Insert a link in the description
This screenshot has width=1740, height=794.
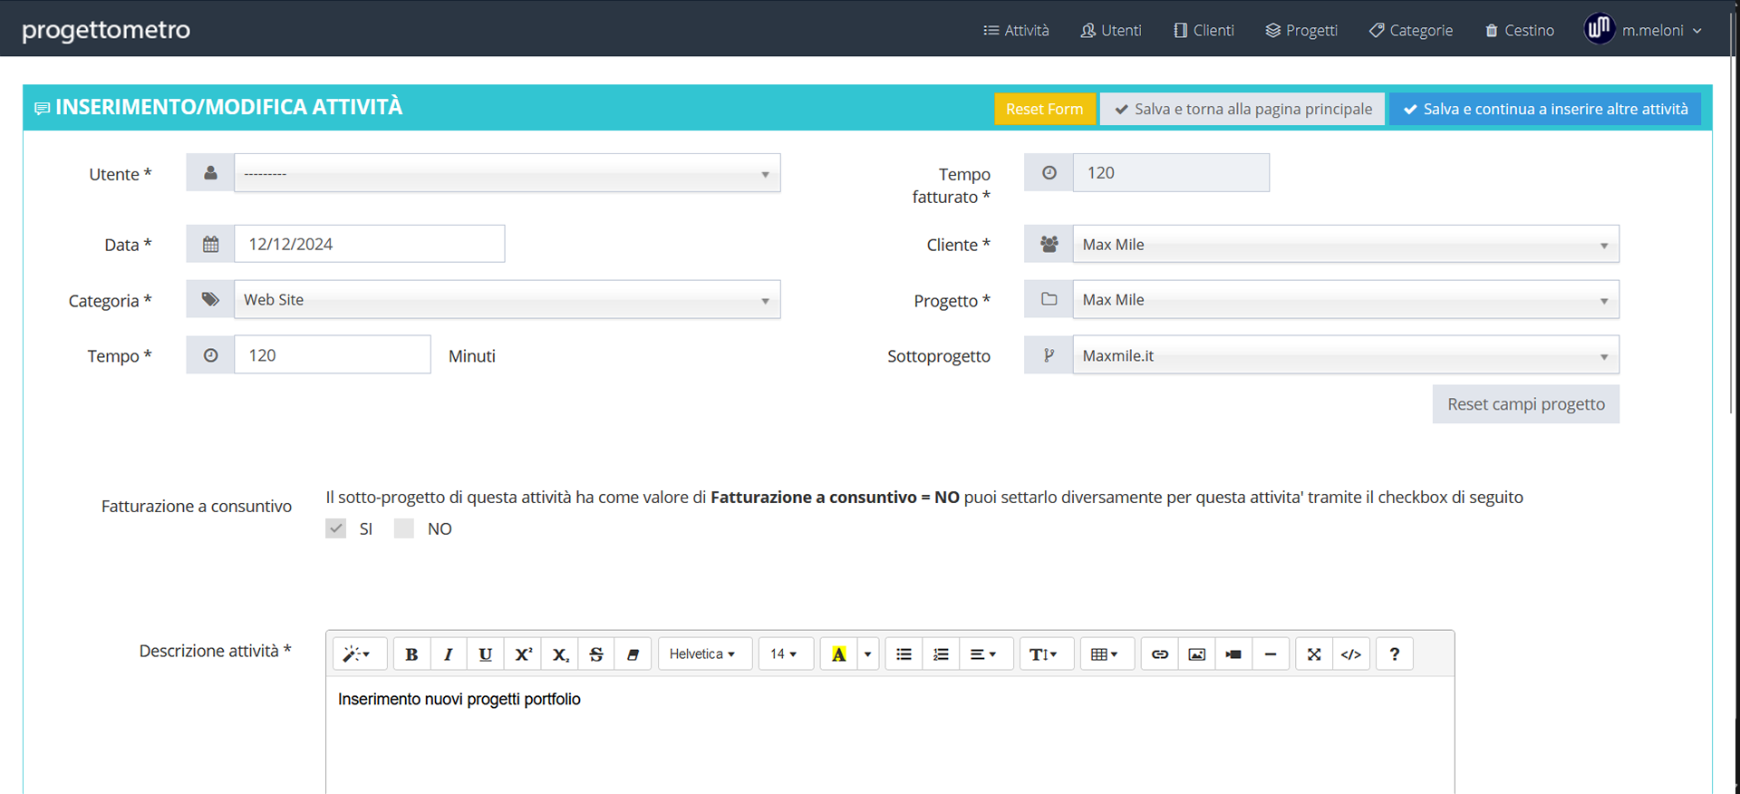point(1159,654)
